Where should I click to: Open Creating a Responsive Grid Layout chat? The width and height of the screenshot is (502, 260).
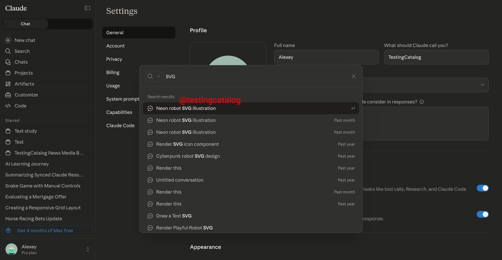tap(48, 208)
